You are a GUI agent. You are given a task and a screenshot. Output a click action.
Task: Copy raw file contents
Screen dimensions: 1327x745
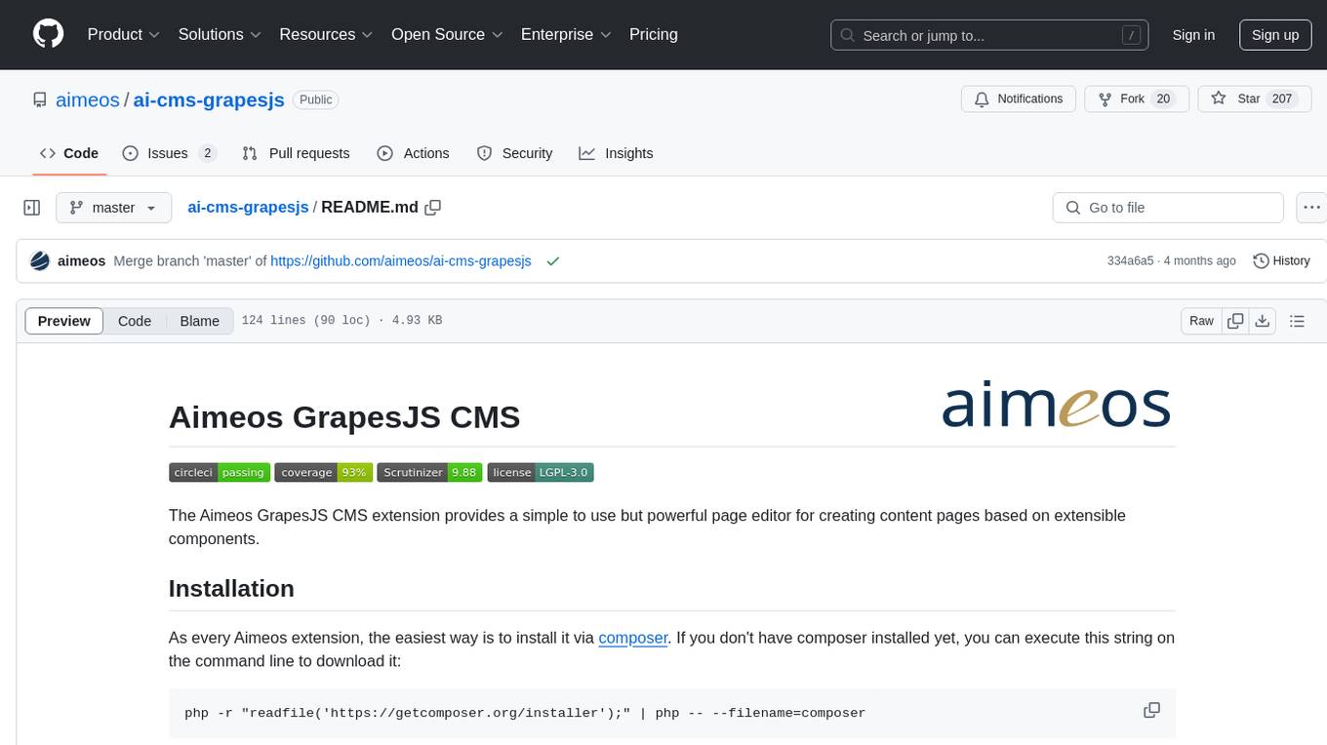point(1235,321)
